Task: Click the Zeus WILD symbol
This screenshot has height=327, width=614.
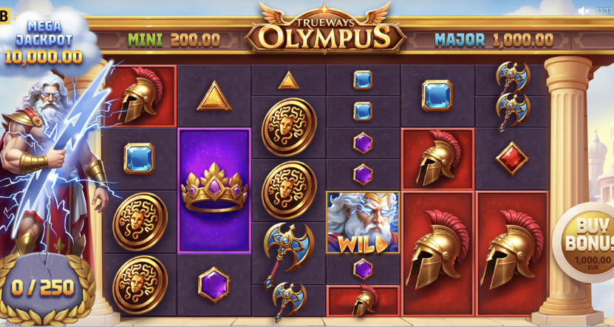Action: [363, 222]
